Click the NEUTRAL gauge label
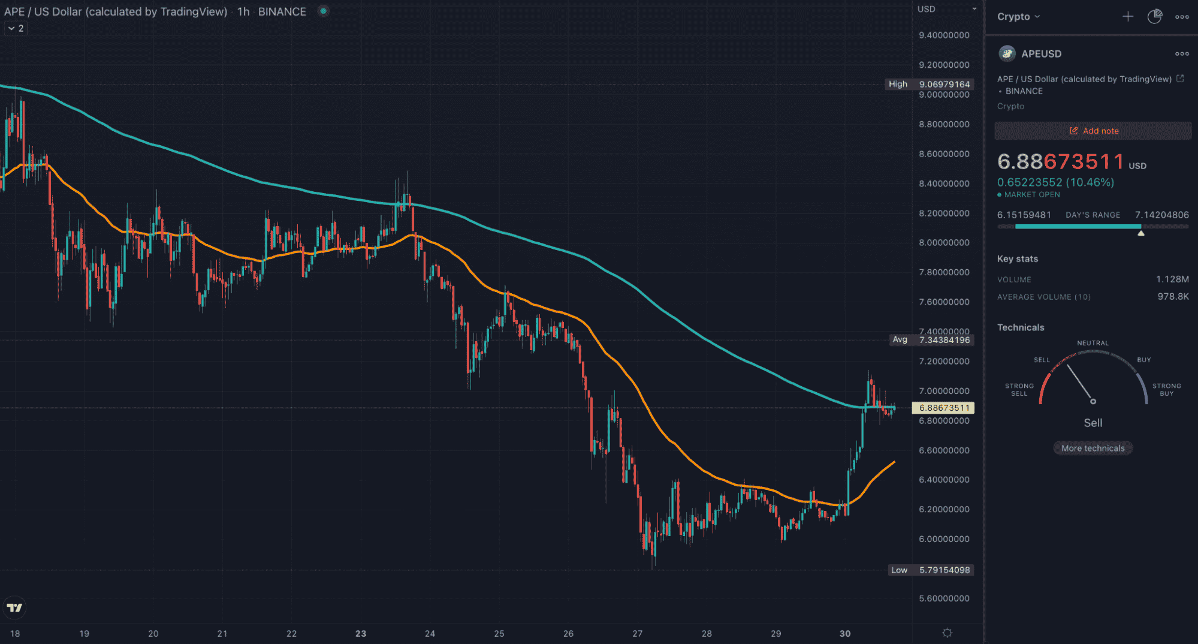Image resolution: width=1198 pixels, height=644 pixels. click(x=1093, y=344)
